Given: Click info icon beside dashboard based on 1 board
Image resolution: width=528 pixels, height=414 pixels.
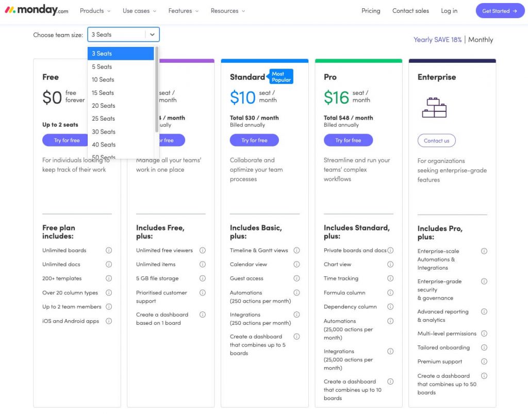Looking at the screenshot, I should [x=202, y=314].
